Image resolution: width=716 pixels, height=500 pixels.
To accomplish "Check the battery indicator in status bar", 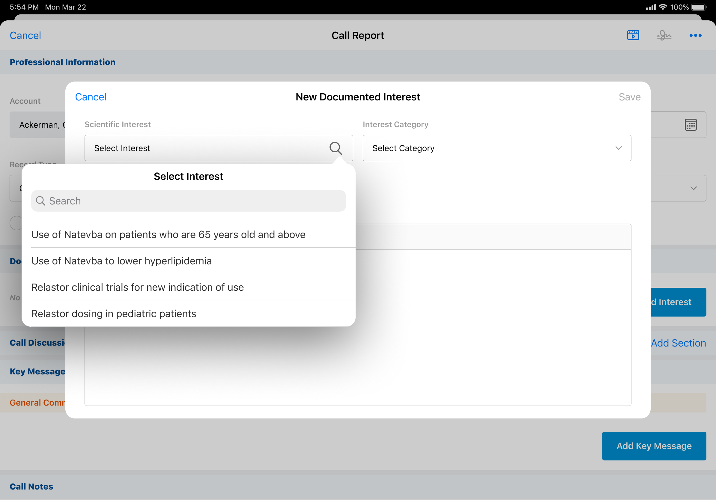I will (x=698, y=7).
